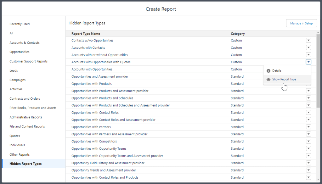Open actions arrow for Opportunities with Partners
Image resolution: width=322 pixels, height=184 pixels.
tap(308, 127)
